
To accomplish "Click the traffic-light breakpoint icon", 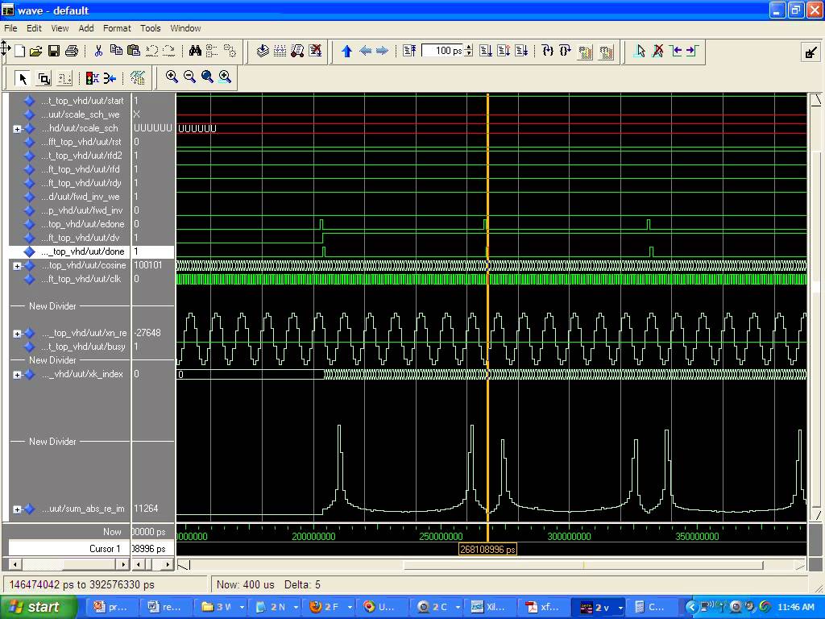I will click(x=92, y=78).
